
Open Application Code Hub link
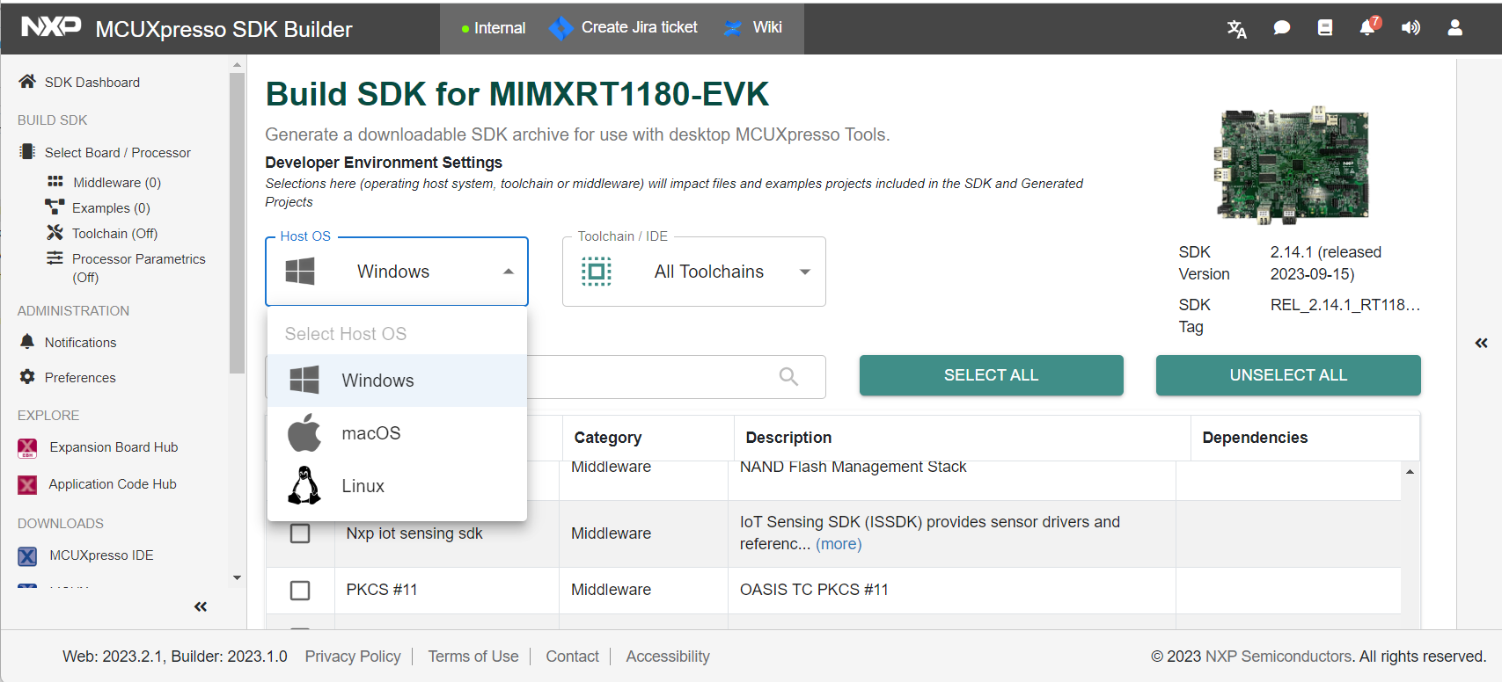point(113,484)
